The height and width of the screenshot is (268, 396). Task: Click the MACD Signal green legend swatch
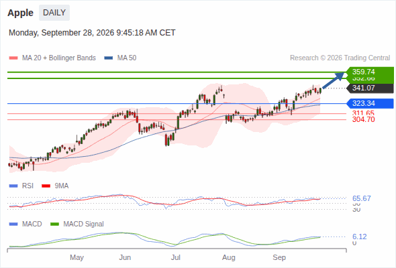pyautogui.click(x=54, y=224)
